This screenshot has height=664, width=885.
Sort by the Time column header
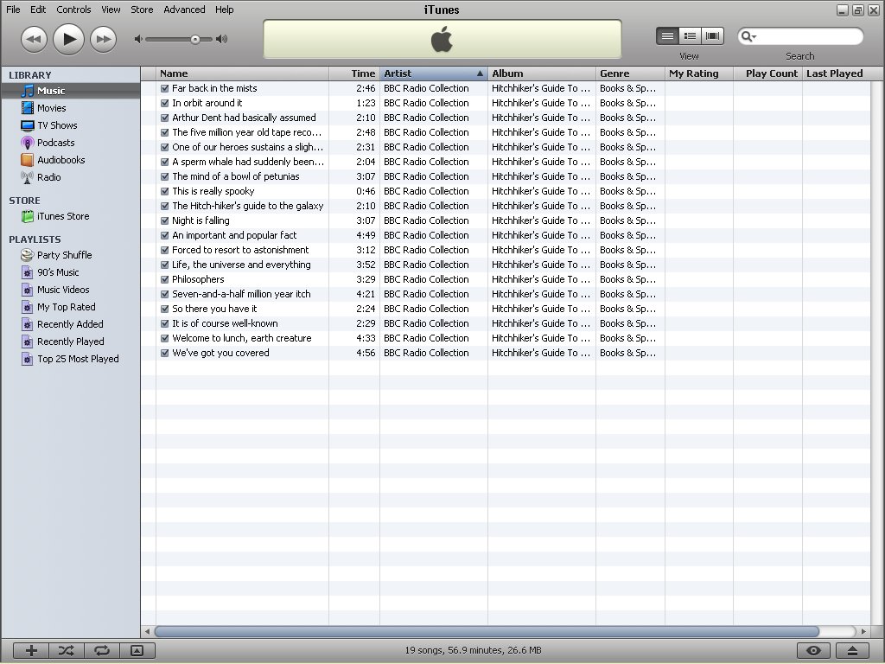pos(353,73)
